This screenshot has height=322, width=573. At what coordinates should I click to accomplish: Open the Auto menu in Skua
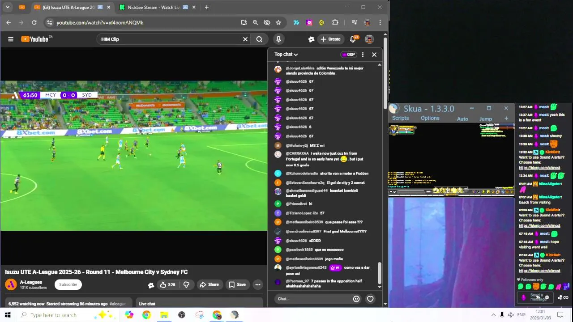[462, 119]
